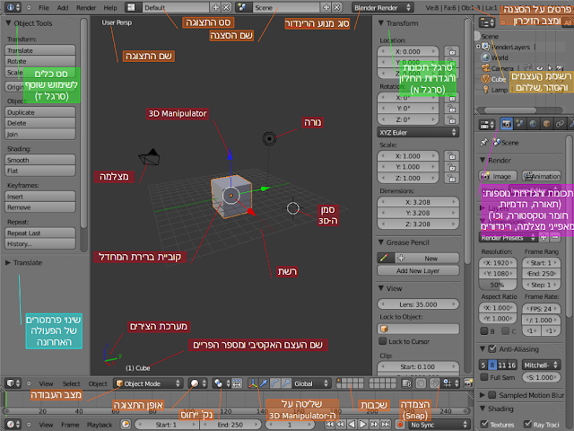The width and height of the screenshot is (574, 431).
Task: Toggle the Anti-Aliasing checkbox
Action: (492, 349)
